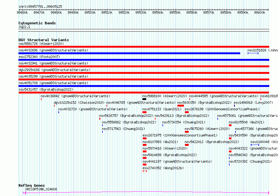Open the nsv4044585 gnomAD variant label
The height and width of the screenshot is (196, 278).
224,96
